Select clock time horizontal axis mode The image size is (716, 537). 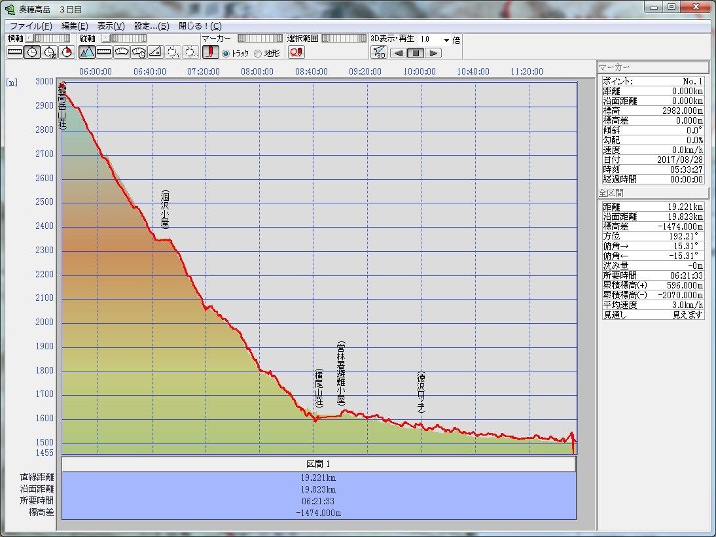click(32, 52)
